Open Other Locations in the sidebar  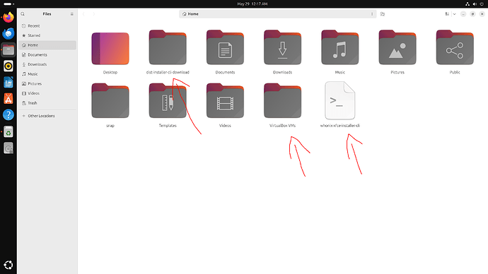tap(47, 116)
